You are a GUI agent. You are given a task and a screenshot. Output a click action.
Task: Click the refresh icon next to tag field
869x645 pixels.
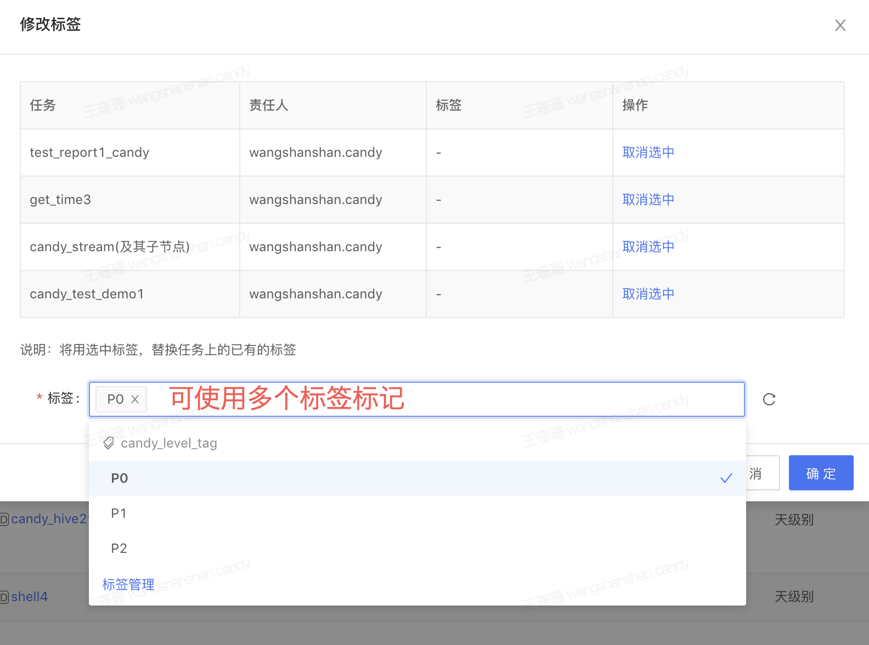(x=769, y=399)
